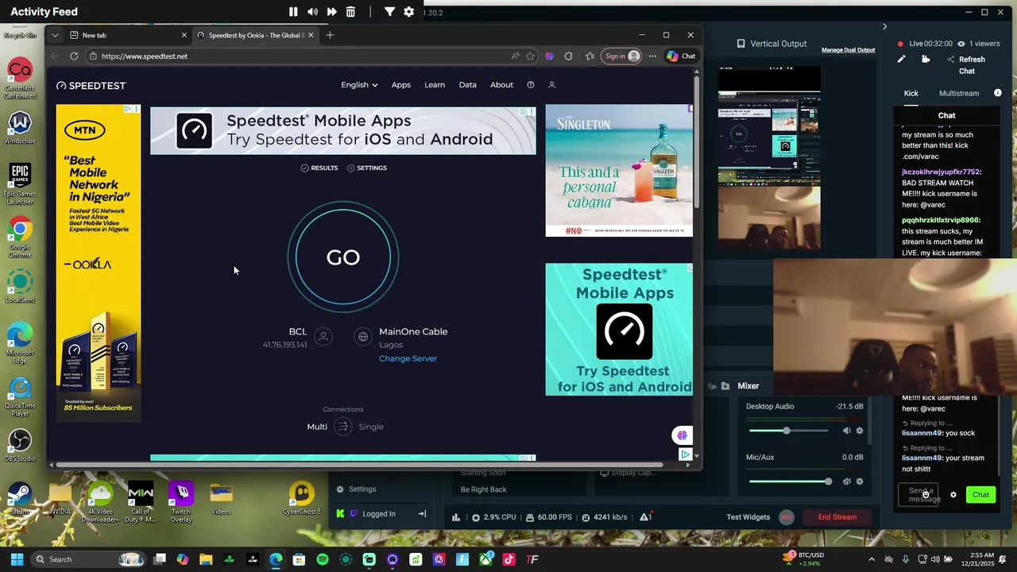This screenshot has height=572, width=1017.
Task: Open chat settings gear near message box
Action: pyautogui.click(x=953, y=495)
